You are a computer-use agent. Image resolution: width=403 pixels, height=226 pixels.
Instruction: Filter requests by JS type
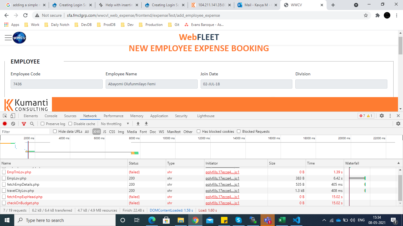(x=104, y=132)
